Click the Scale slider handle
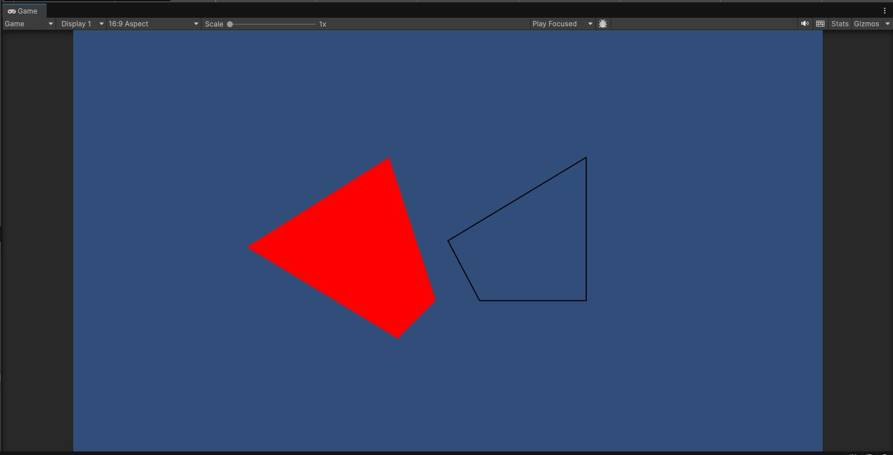 click(x=230, y=24)
